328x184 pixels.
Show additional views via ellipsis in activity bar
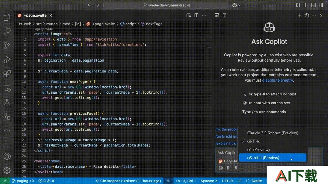(7, 130)
